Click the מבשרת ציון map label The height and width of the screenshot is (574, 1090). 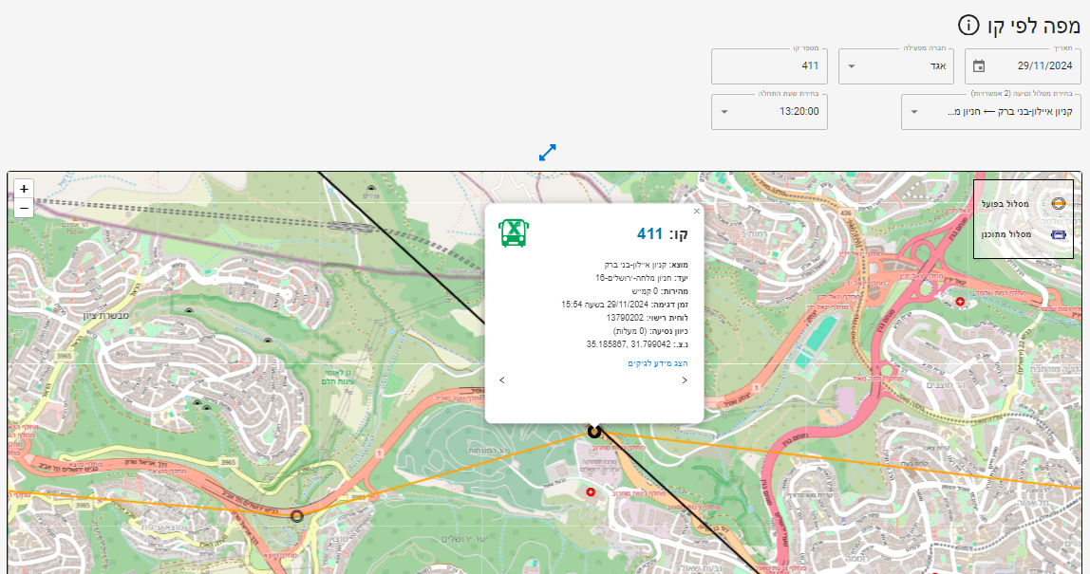point(105,316)
